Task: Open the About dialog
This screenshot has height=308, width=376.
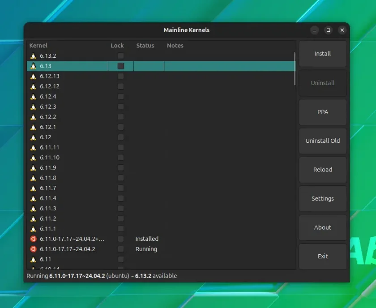Action: [x=323, y=227]
